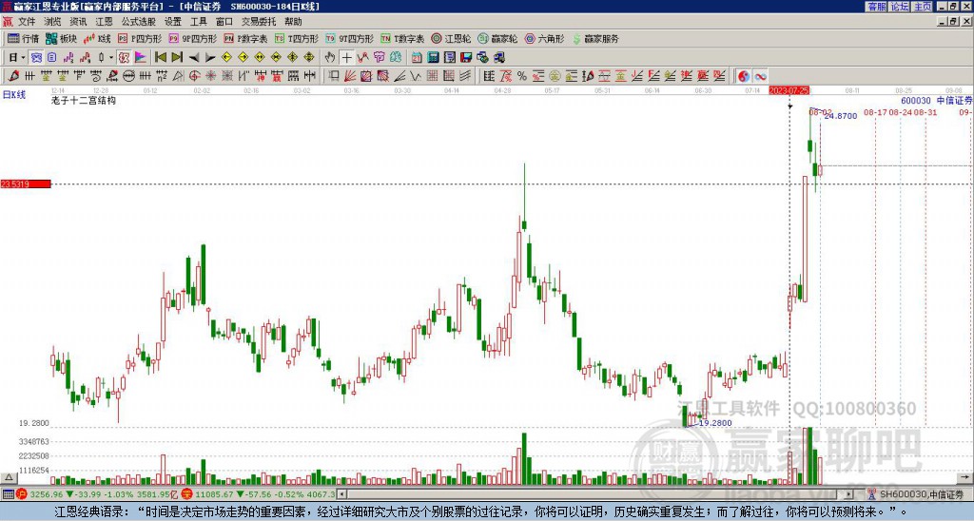Select the Gann fan lines tool
Image resolution: width=974 pixels, height=521 pixels.
coord(350,76)
